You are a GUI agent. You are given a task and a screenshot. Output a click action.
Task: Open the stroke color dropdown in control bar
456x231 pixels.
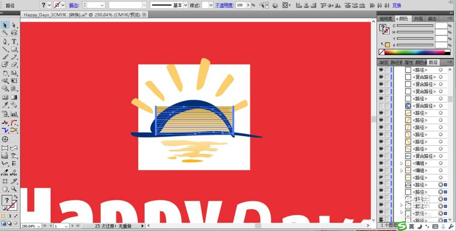[63, 5]
